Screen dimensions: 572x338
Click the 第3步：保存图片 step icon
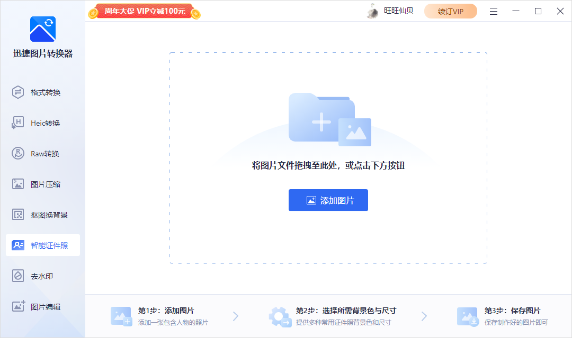[x=468, y=316]
